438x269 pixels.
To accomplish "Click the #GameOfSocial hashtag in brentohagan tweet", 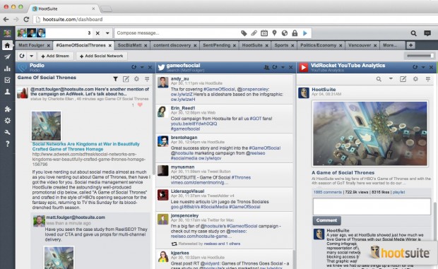I will [265, 148].
